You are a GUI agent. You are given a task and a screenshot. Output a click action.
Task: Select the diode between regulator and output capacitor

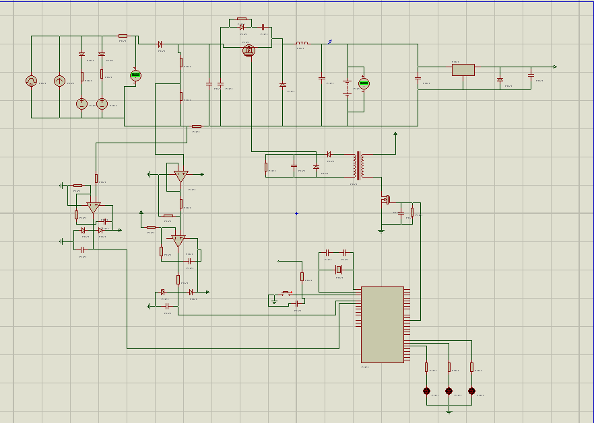point(500,80)
